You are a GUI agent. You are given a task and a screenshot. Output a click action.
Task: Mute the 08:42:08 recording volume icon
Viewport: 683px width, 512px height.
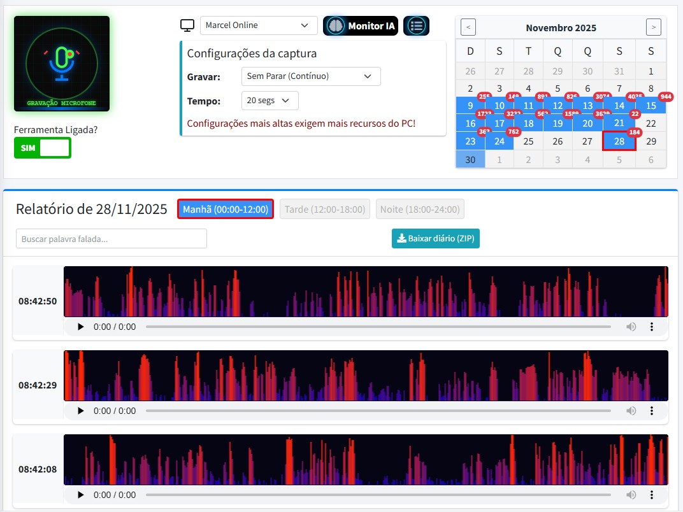pos(631,495)
